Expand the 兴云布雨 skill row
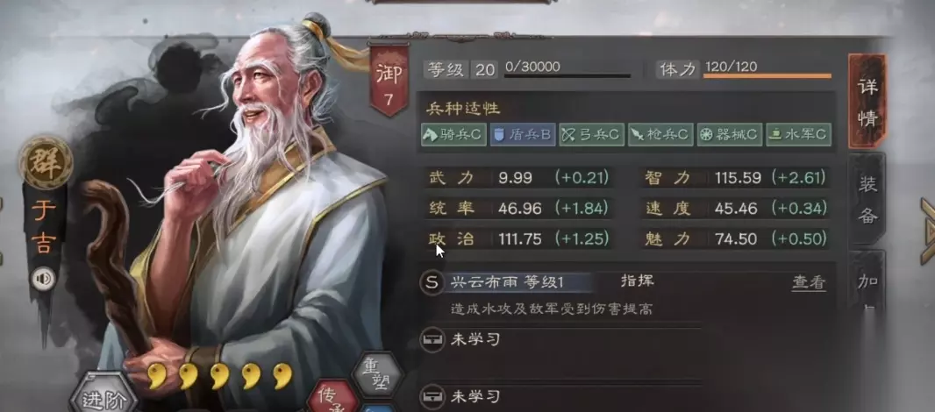 tap(624, 282)
